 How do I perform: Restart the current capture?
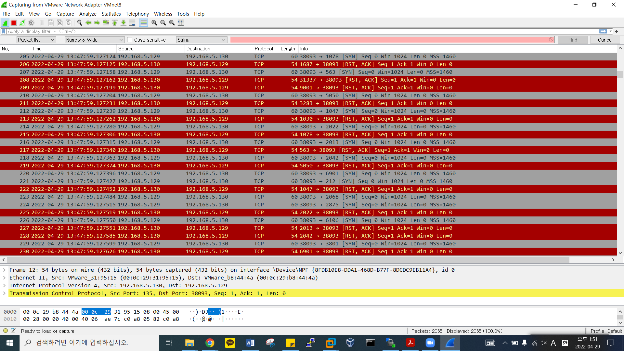(22, 23)
